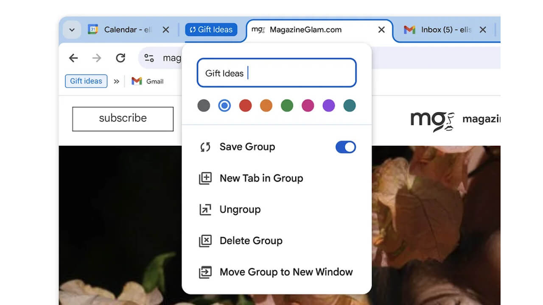This screenshot has height=305, width=543.
Task: Click the forward navigation arrow
Action: pos(97,58)
